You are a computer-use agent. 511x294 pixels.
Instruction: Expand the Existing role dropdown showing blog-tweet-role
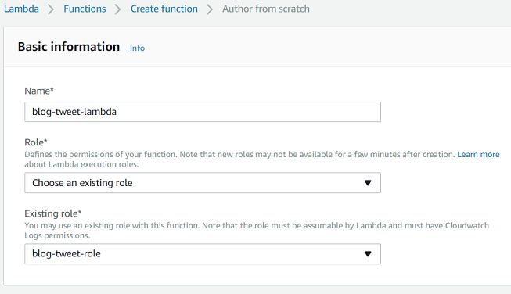[x=203, y=253]
